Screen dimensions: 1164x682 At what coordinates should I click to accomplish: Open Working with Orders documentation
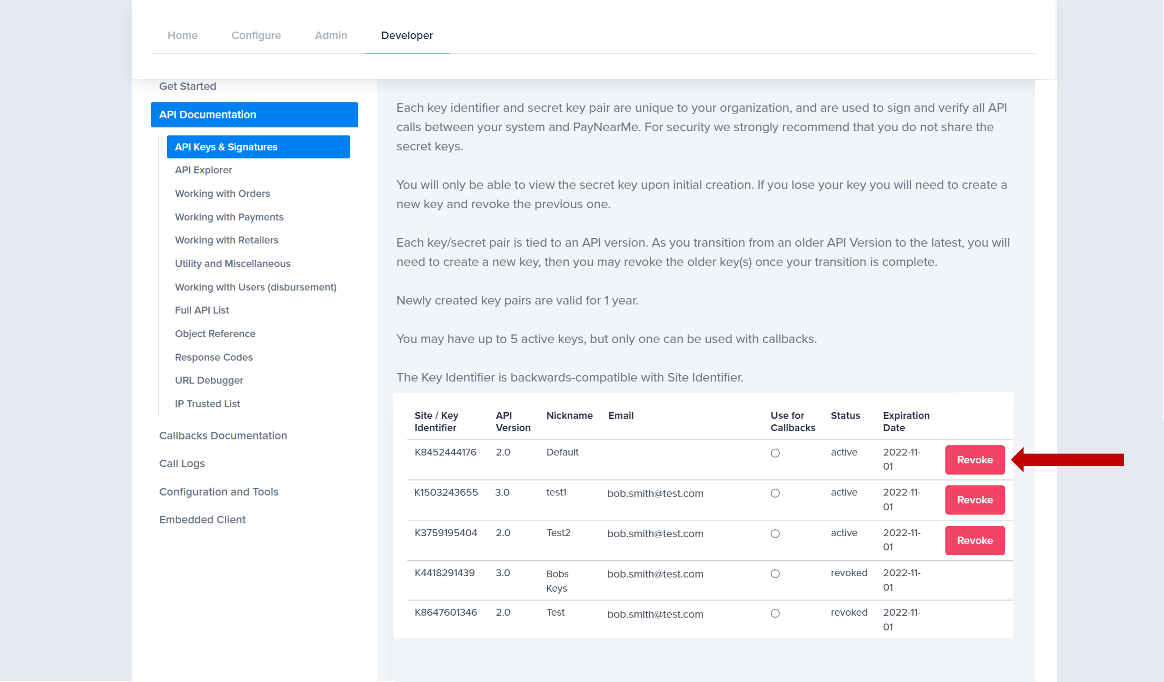coord(223,193)
